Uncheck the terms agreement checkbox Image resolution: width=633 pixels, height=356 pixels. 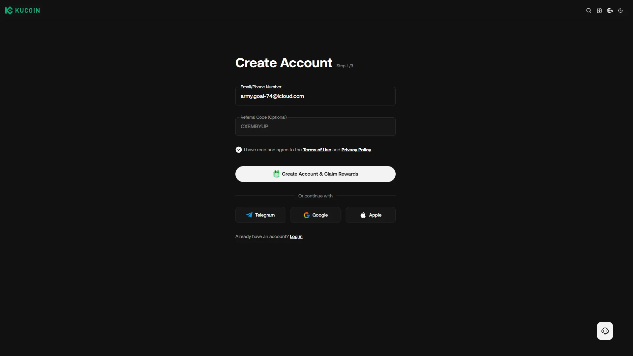[239, 150]
